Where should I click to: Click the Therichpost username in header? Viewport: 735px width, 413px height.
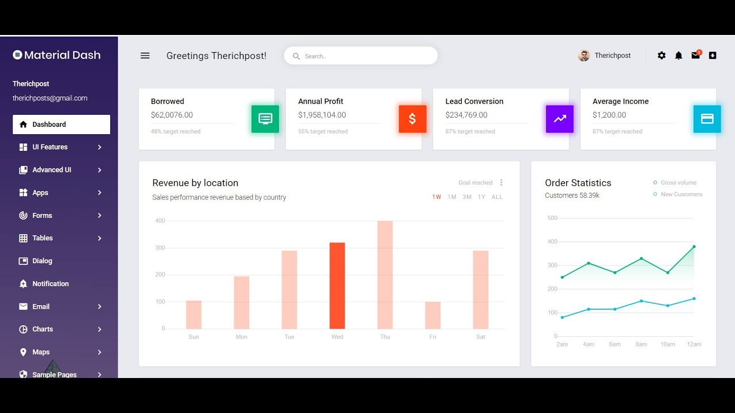(613, 56)
